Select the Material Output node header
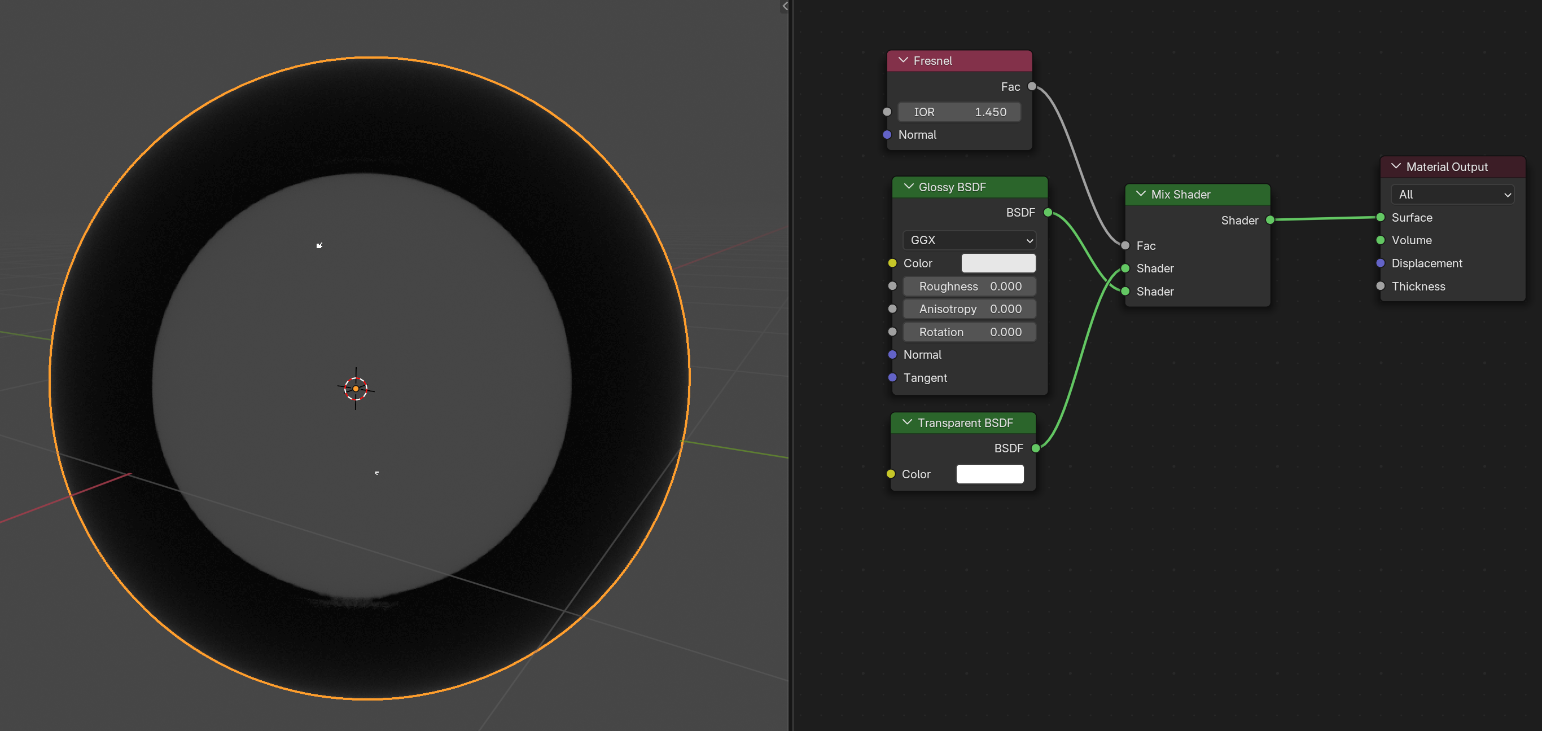This screenshot has width=1542, height=731. click(1452, 166)
